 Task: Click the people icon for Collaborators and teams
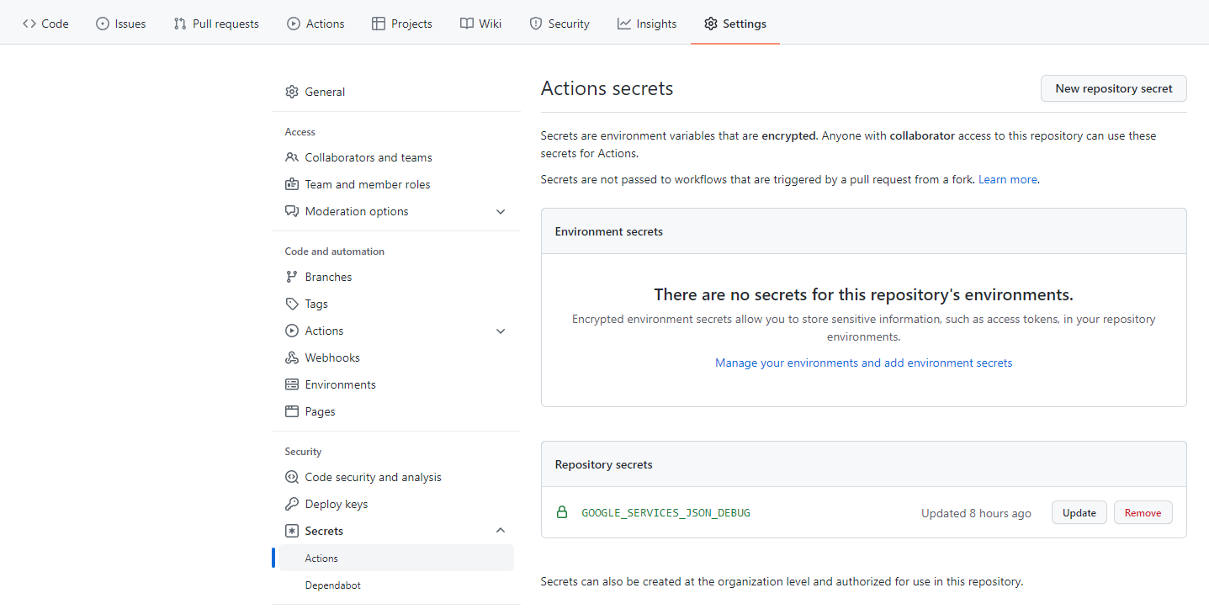(292, 157)
